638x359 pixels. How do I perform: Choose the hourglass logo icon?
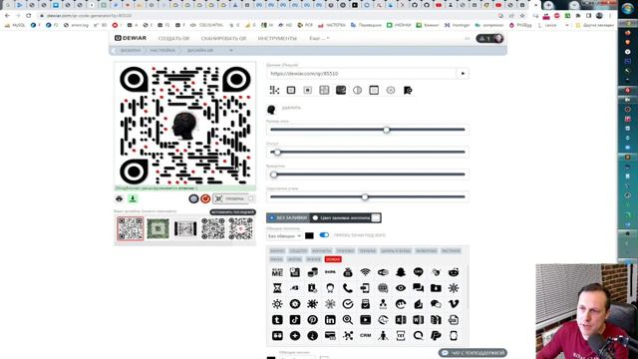(277, 288)
